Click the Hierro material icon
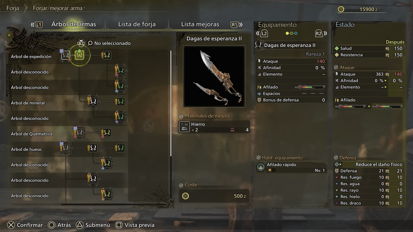Viewport: 413px width, 232px height. coord(184,127)
